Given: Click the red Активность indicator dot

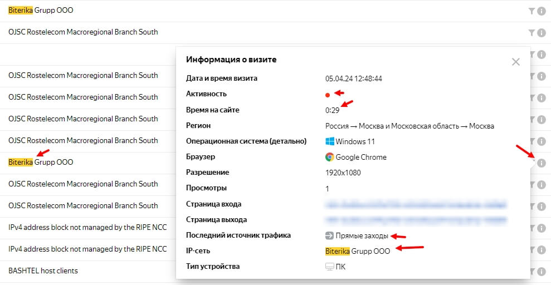Looking at the screenshot, I should point(328,95).
